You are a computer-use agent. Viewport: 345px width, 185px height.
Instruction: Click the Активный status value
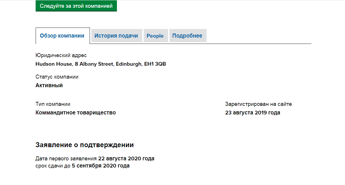point(49,85)
